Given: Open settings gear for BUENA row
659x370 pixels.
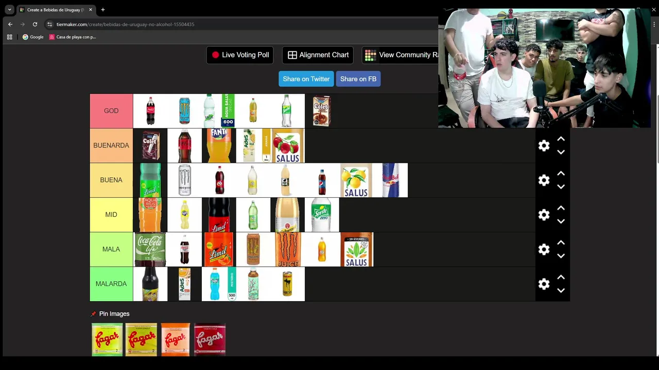Looking at the screenshot, I should [544, 180].
